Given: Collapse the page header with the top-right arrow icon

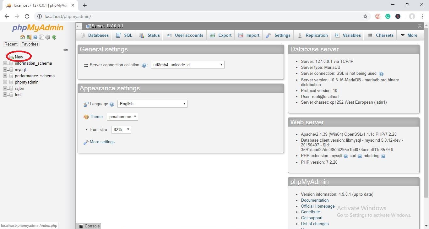Looking at the screenshot, I should coord(420,26).
